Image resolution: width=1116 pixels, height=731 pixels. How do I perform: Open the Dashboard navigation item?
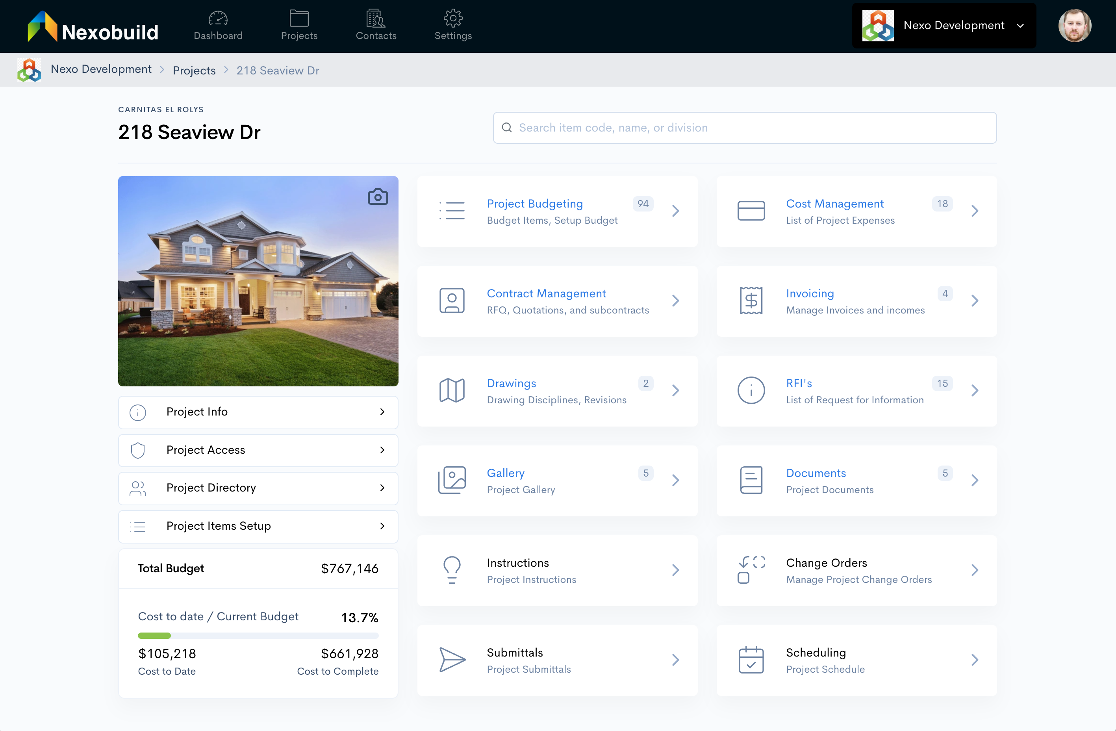pyautogui.click(x=218, y=26)
